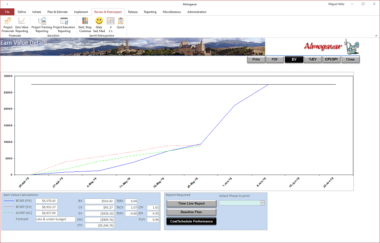Image resolution: width=380 pixels, height=243 pixels.
Task: Click the BCWP (EV) value field
Action: (46, 207)
